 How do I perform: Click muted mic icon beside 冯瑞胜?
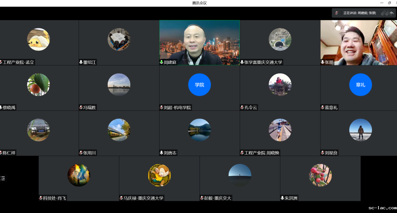(x=81, y=107)
